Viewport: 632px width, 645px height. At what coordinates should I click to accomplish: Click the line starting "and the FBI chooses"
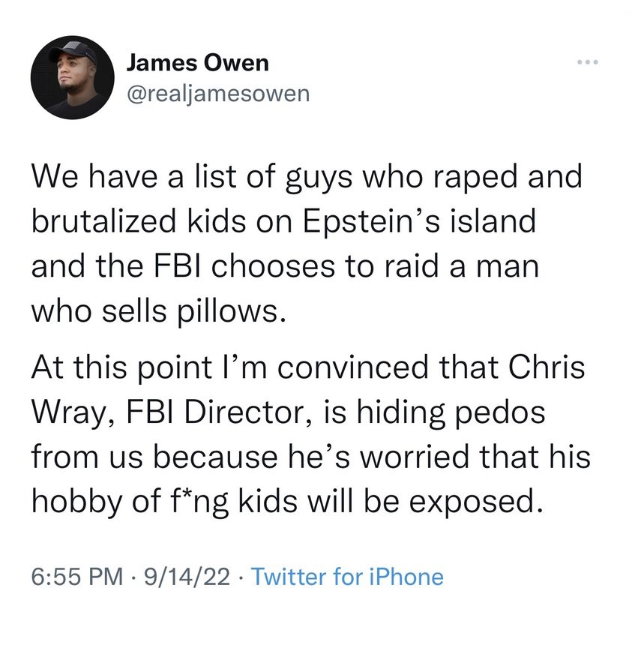(285, 267)
